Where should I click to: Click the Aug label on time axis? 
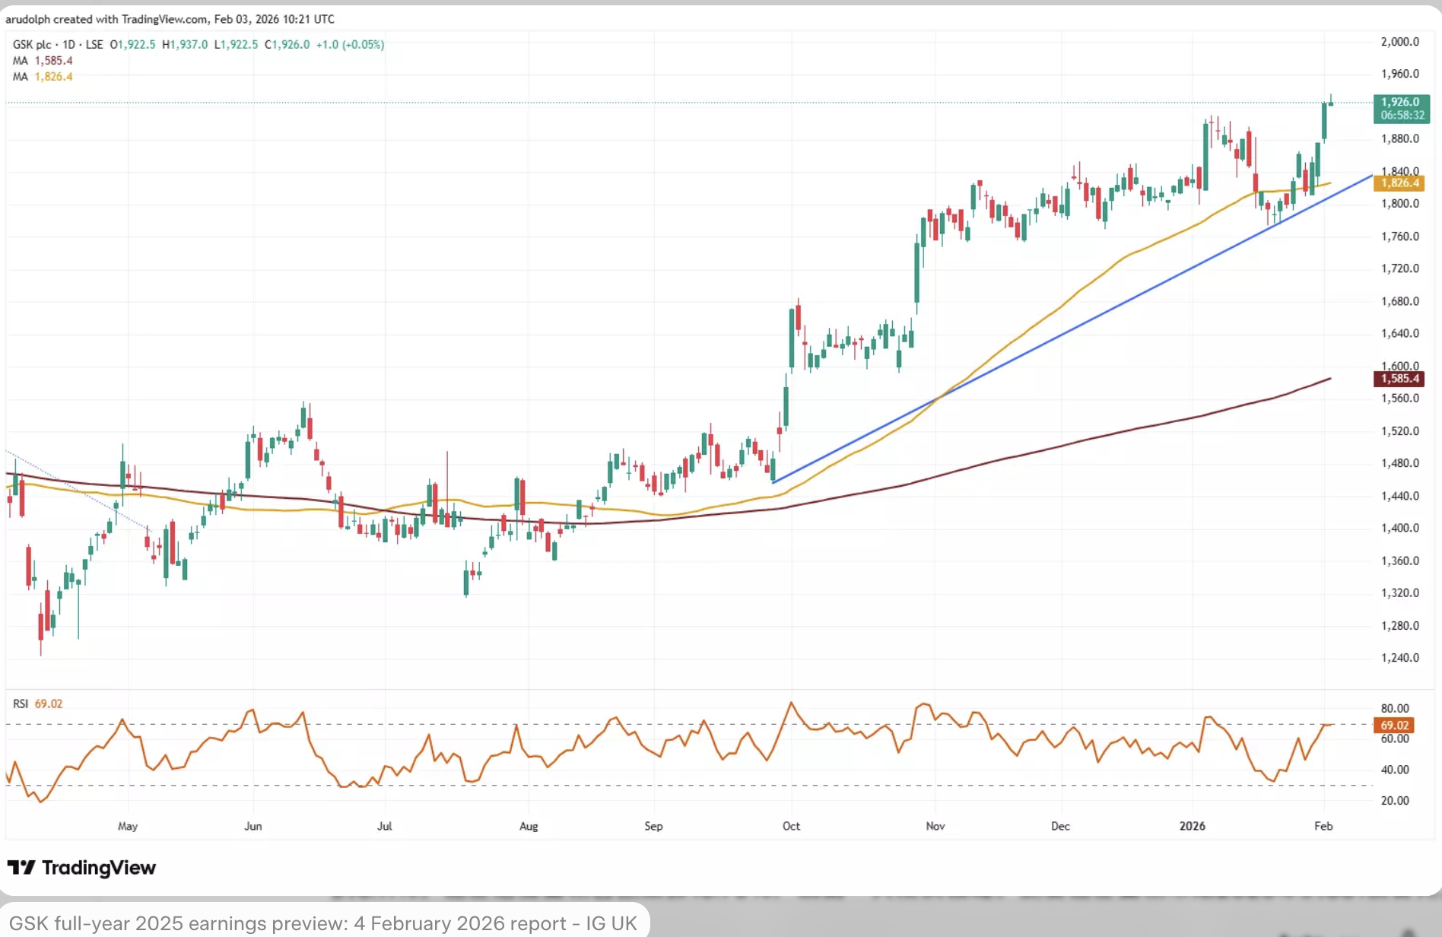click(x=529, y=826)
